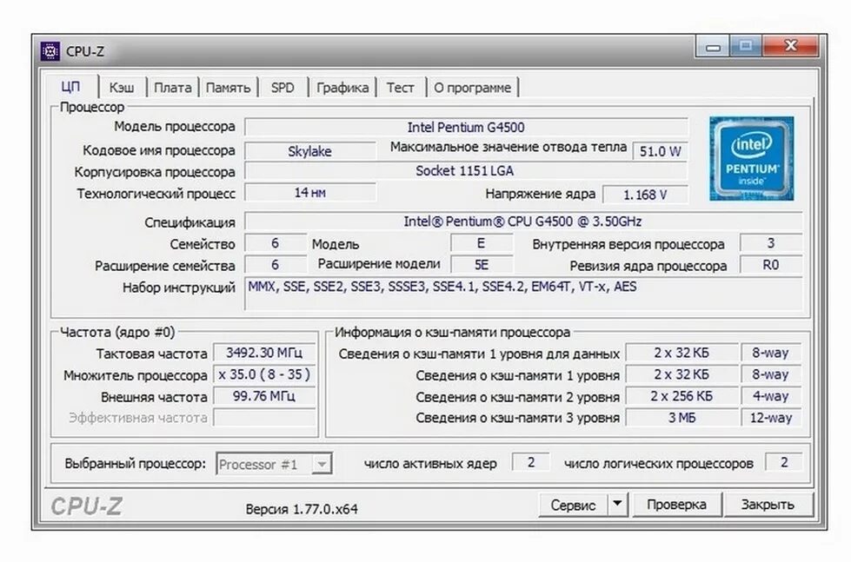851x562 pixels.
Task: Click the 51.0 W TDP value
Action: pyautogui.click(x=660, y=151)
